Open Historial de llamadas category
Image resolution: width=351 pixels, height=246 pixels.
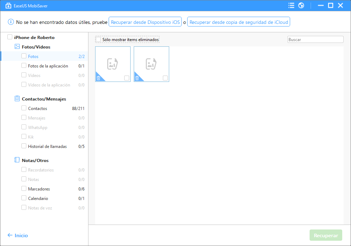click(47, 146)
